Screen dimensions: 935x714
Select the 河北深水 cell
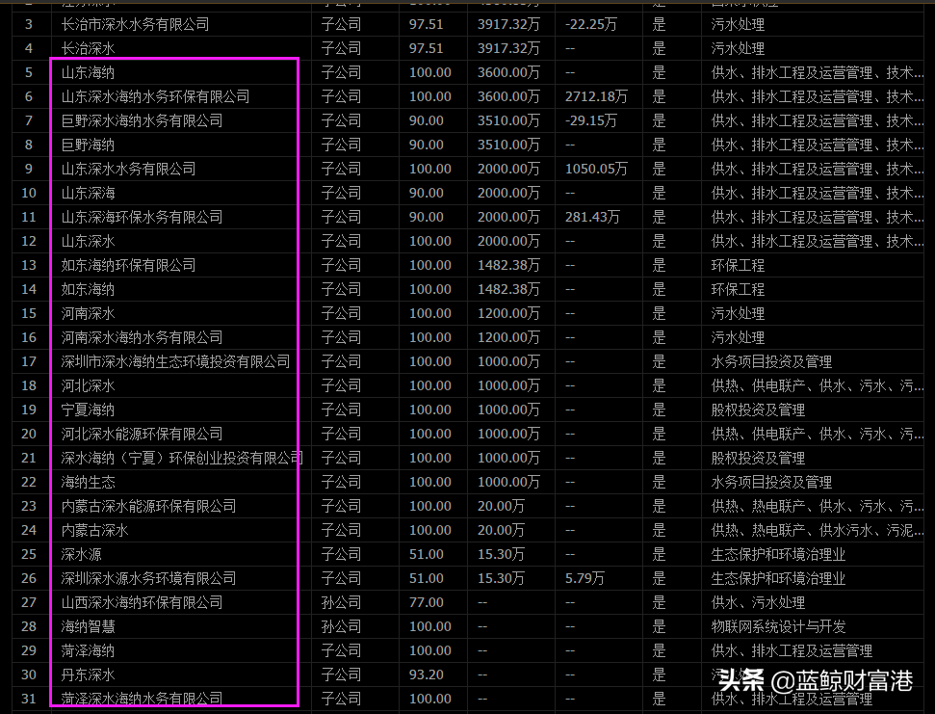coord(88,385)
